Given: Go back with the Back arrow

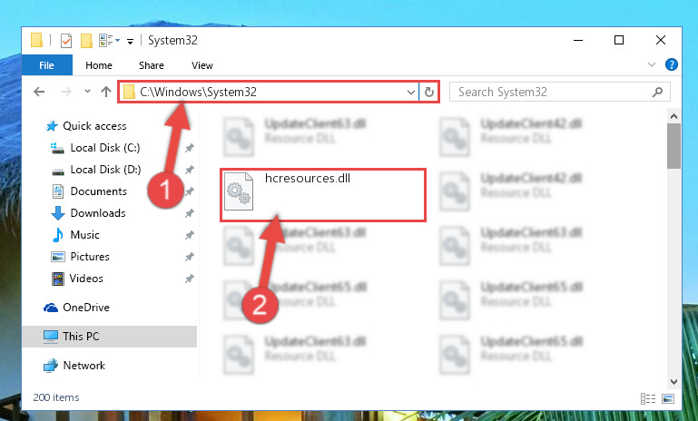Looking at the screenshot, I should coord(39,92).
